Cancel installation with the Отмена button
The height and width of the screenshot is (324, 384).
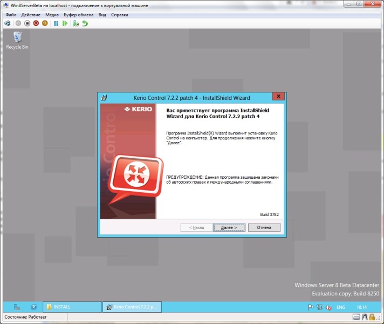(x=264, y=227)
